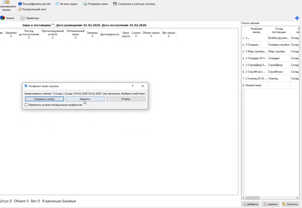Open the Анализ tab
Screen dimensions: 302x208
tap(8, 18)
